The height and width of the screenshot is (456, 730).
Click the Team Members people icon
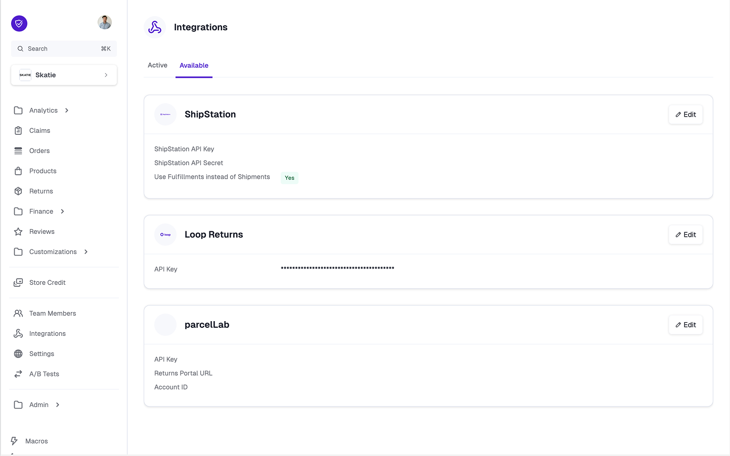pos(18,313)
